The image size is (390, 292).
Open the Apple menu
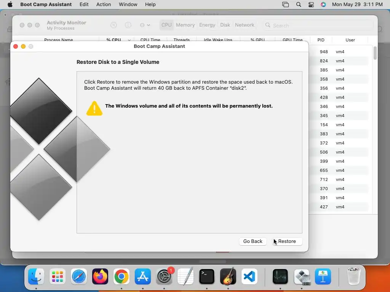(x=10, y=5)
